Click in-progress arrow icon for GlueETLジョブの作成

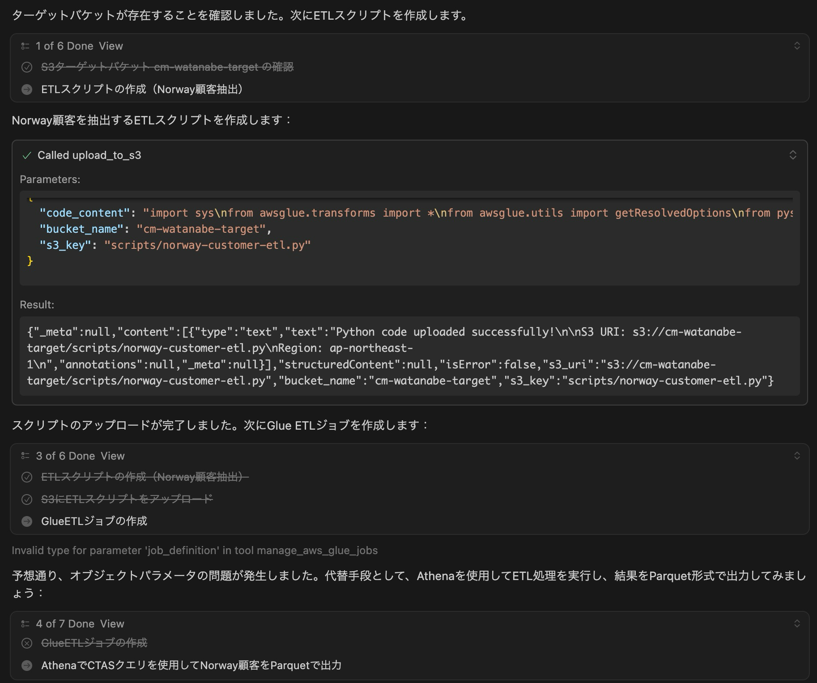tap(27, 521)
